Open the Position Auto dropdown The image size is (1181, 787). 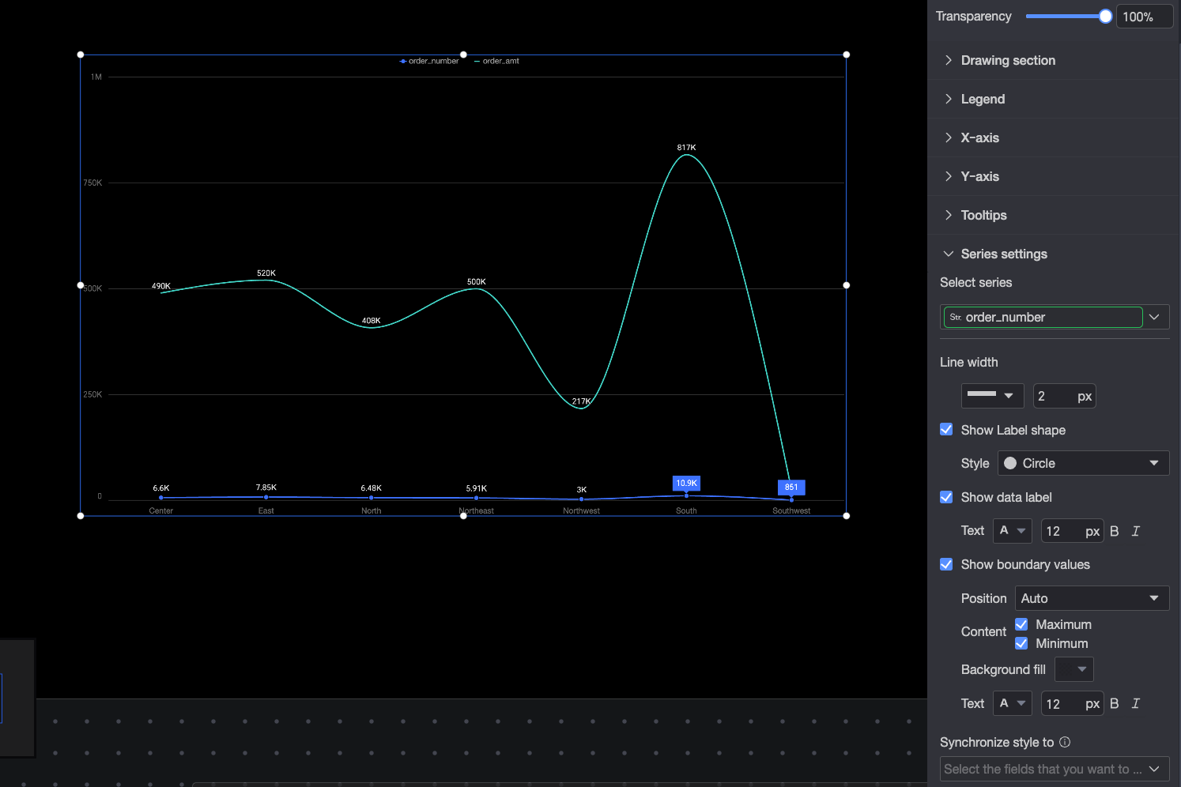click(1092, 598)
